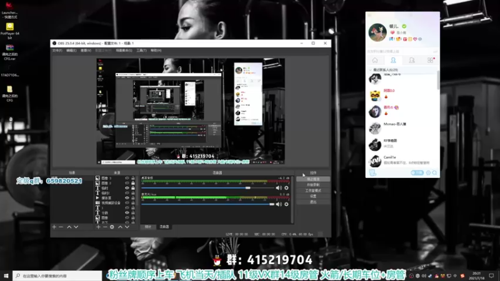Open the Windows Start menu

(x=6, y=275)
